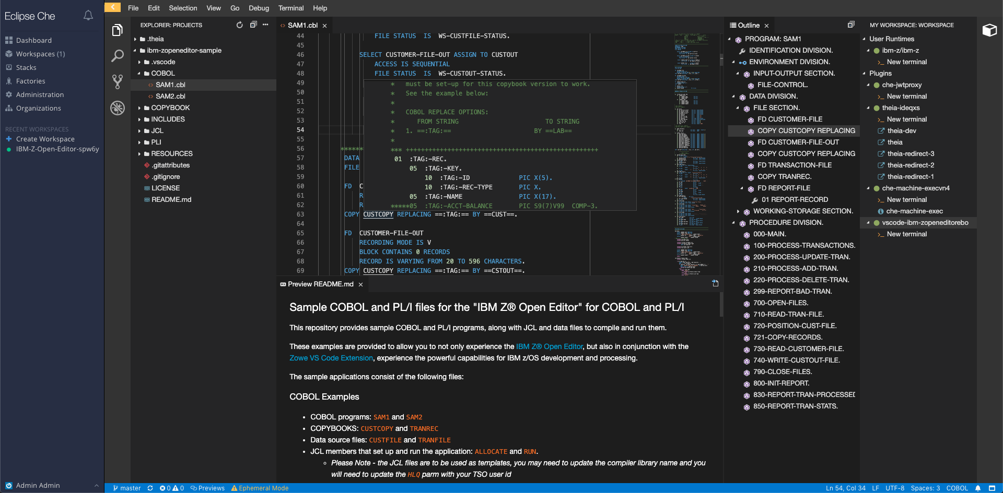Click the master branch in status bar
1003x493 pixels.
coord(127,488)
